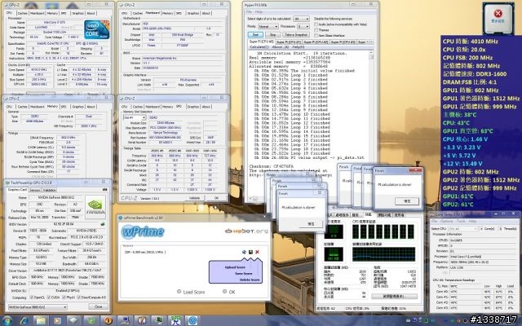Screen dimensions: 522x326
Task: Select the OK radio option in wPrime
Action: click(225, 292)
